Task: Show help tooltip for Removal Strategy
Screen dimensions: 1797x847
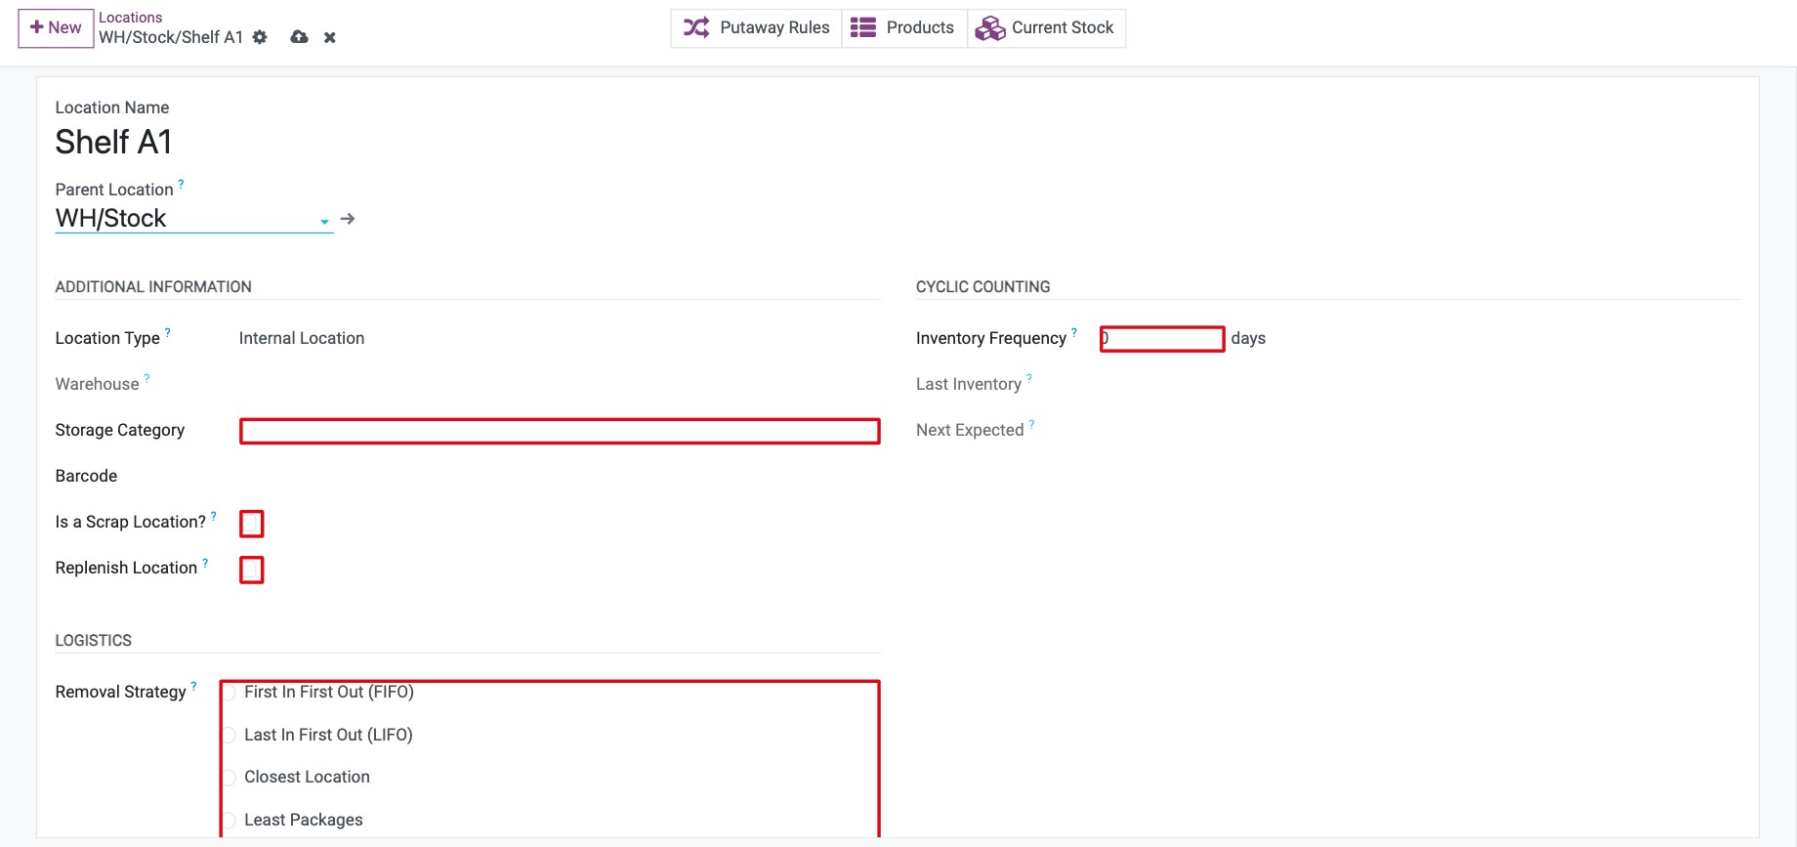Action: pyautogui.click(x=193, y=686)
